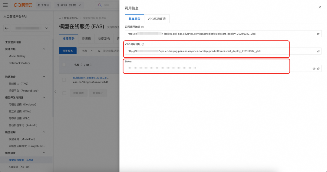Screen dimensions: 327x172
Task: Click 人工智能平台PAI breadcrumb link
Action: (x=68, y=18)
